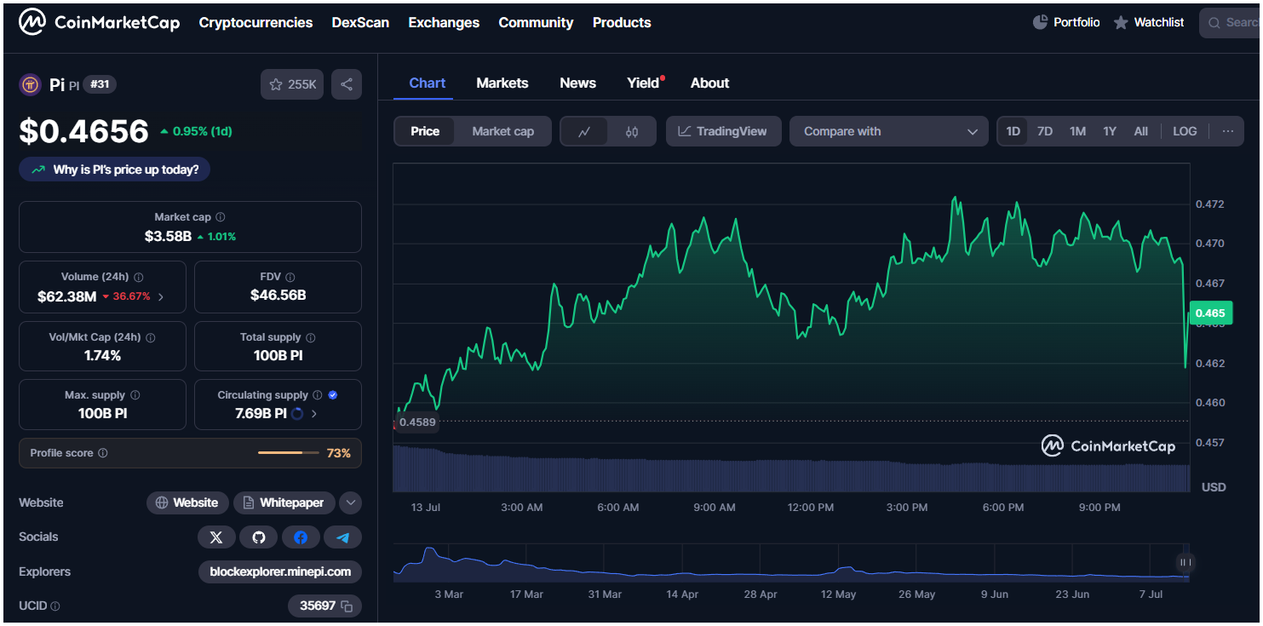Expand Circulating supply details arrow

314,414
